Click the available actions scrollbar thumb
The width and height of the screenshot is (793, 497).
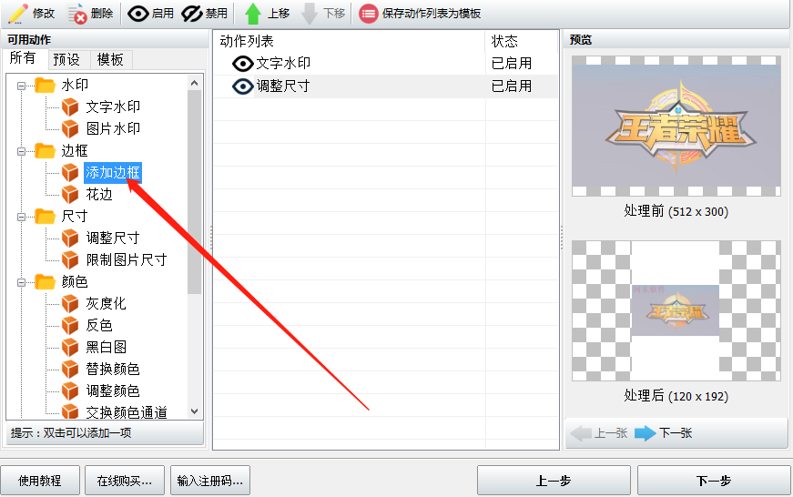coord(194,192)
